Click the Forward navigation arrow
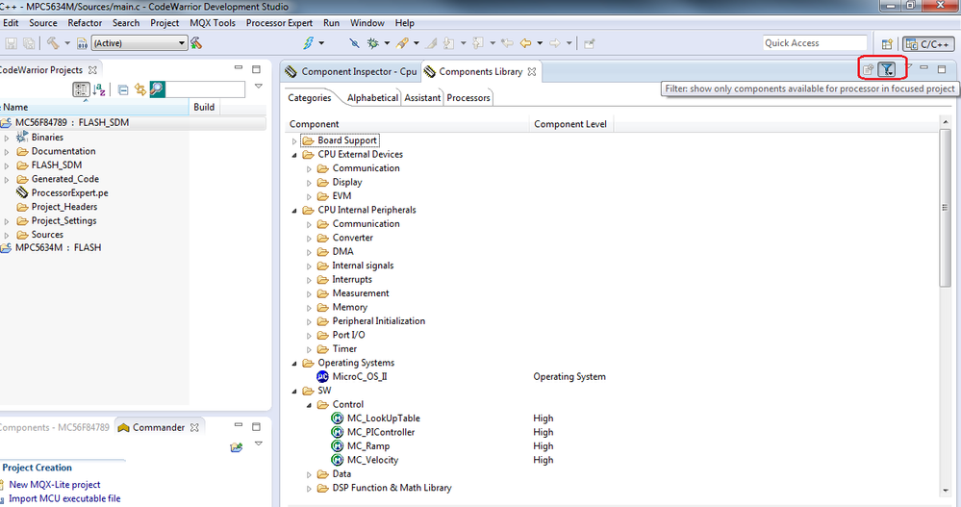This screenshot has height=507, width=961. point(555,43)
